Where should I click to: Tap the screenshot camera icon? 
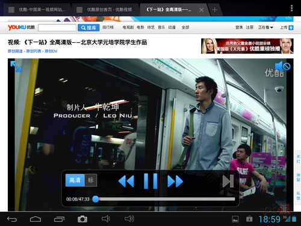click(x=82, y=219)
